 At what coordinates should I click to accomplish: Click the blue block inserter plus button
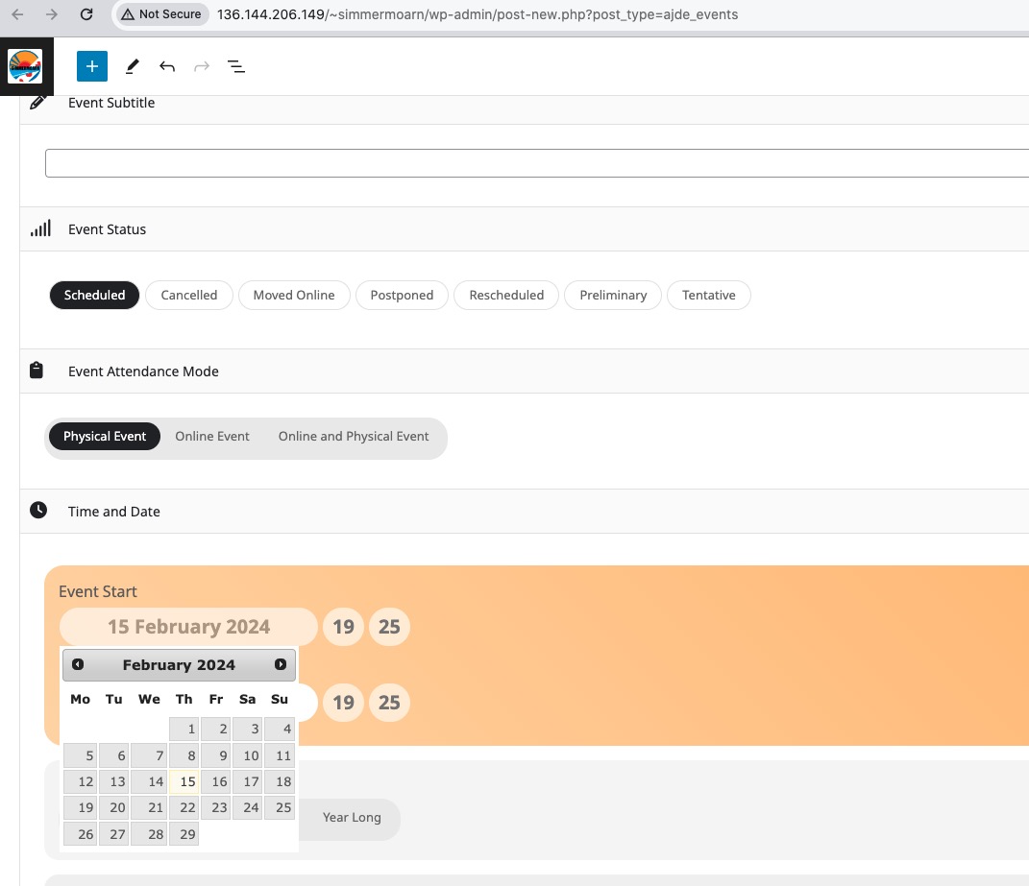click(92, 66)
